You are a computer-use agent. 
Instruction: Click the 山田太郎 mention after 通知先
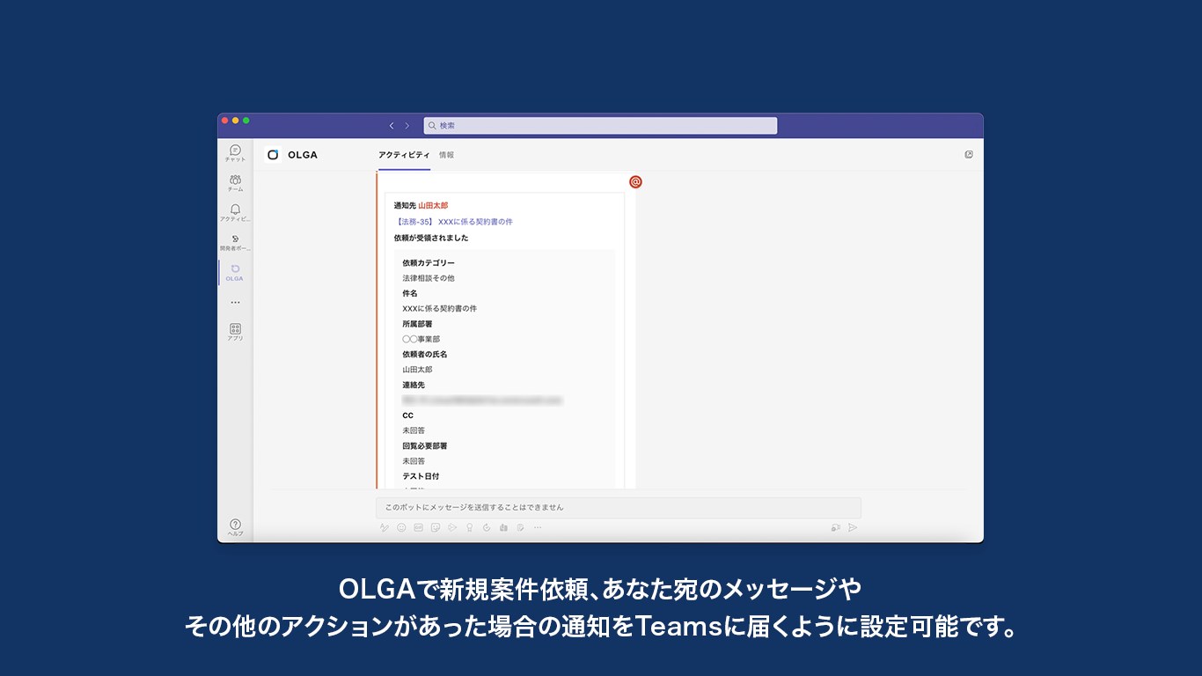[433, 206]
